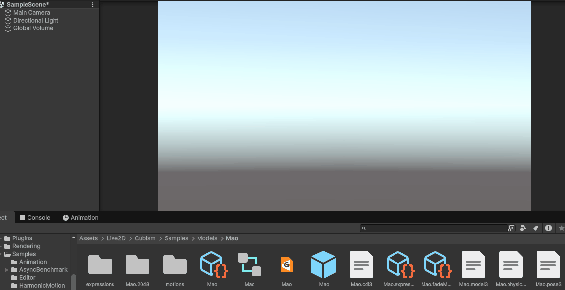Open the Search by Type filter
Viewport: 565px width, 290px height.
(x=523, y=228)
